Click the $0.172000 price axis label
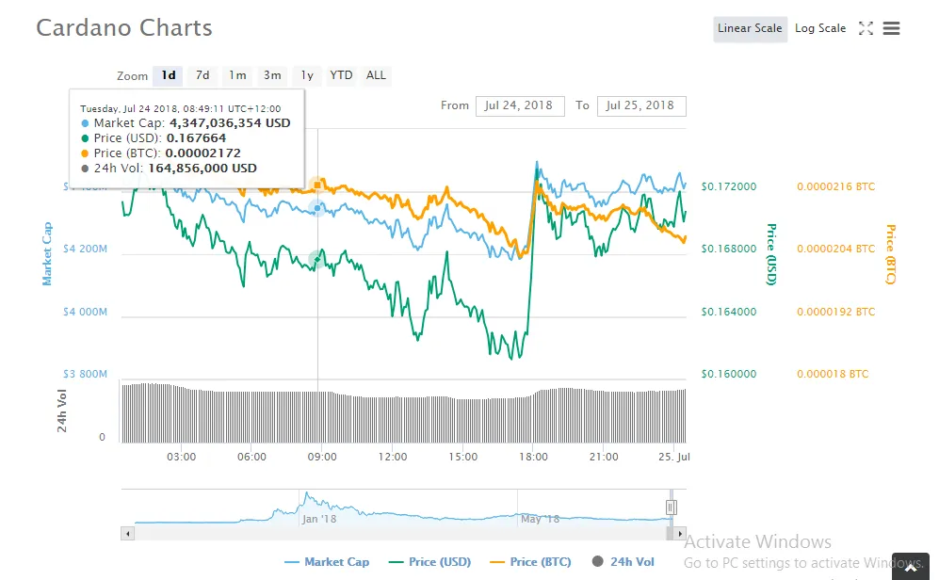939x580 pixels. (729, 186)
